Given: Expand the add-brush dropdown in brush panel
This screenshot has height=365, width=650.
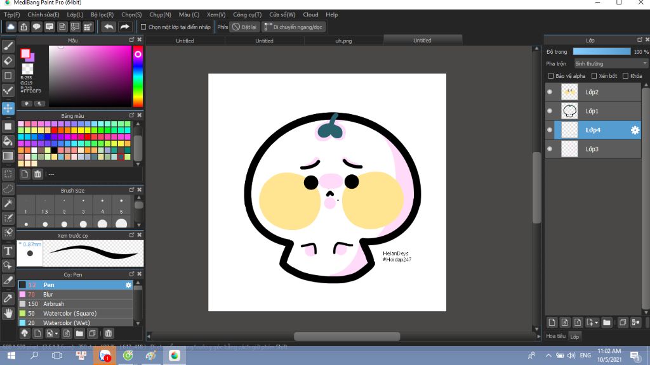Looking at the screenshot, I should (x=52, y=333).
